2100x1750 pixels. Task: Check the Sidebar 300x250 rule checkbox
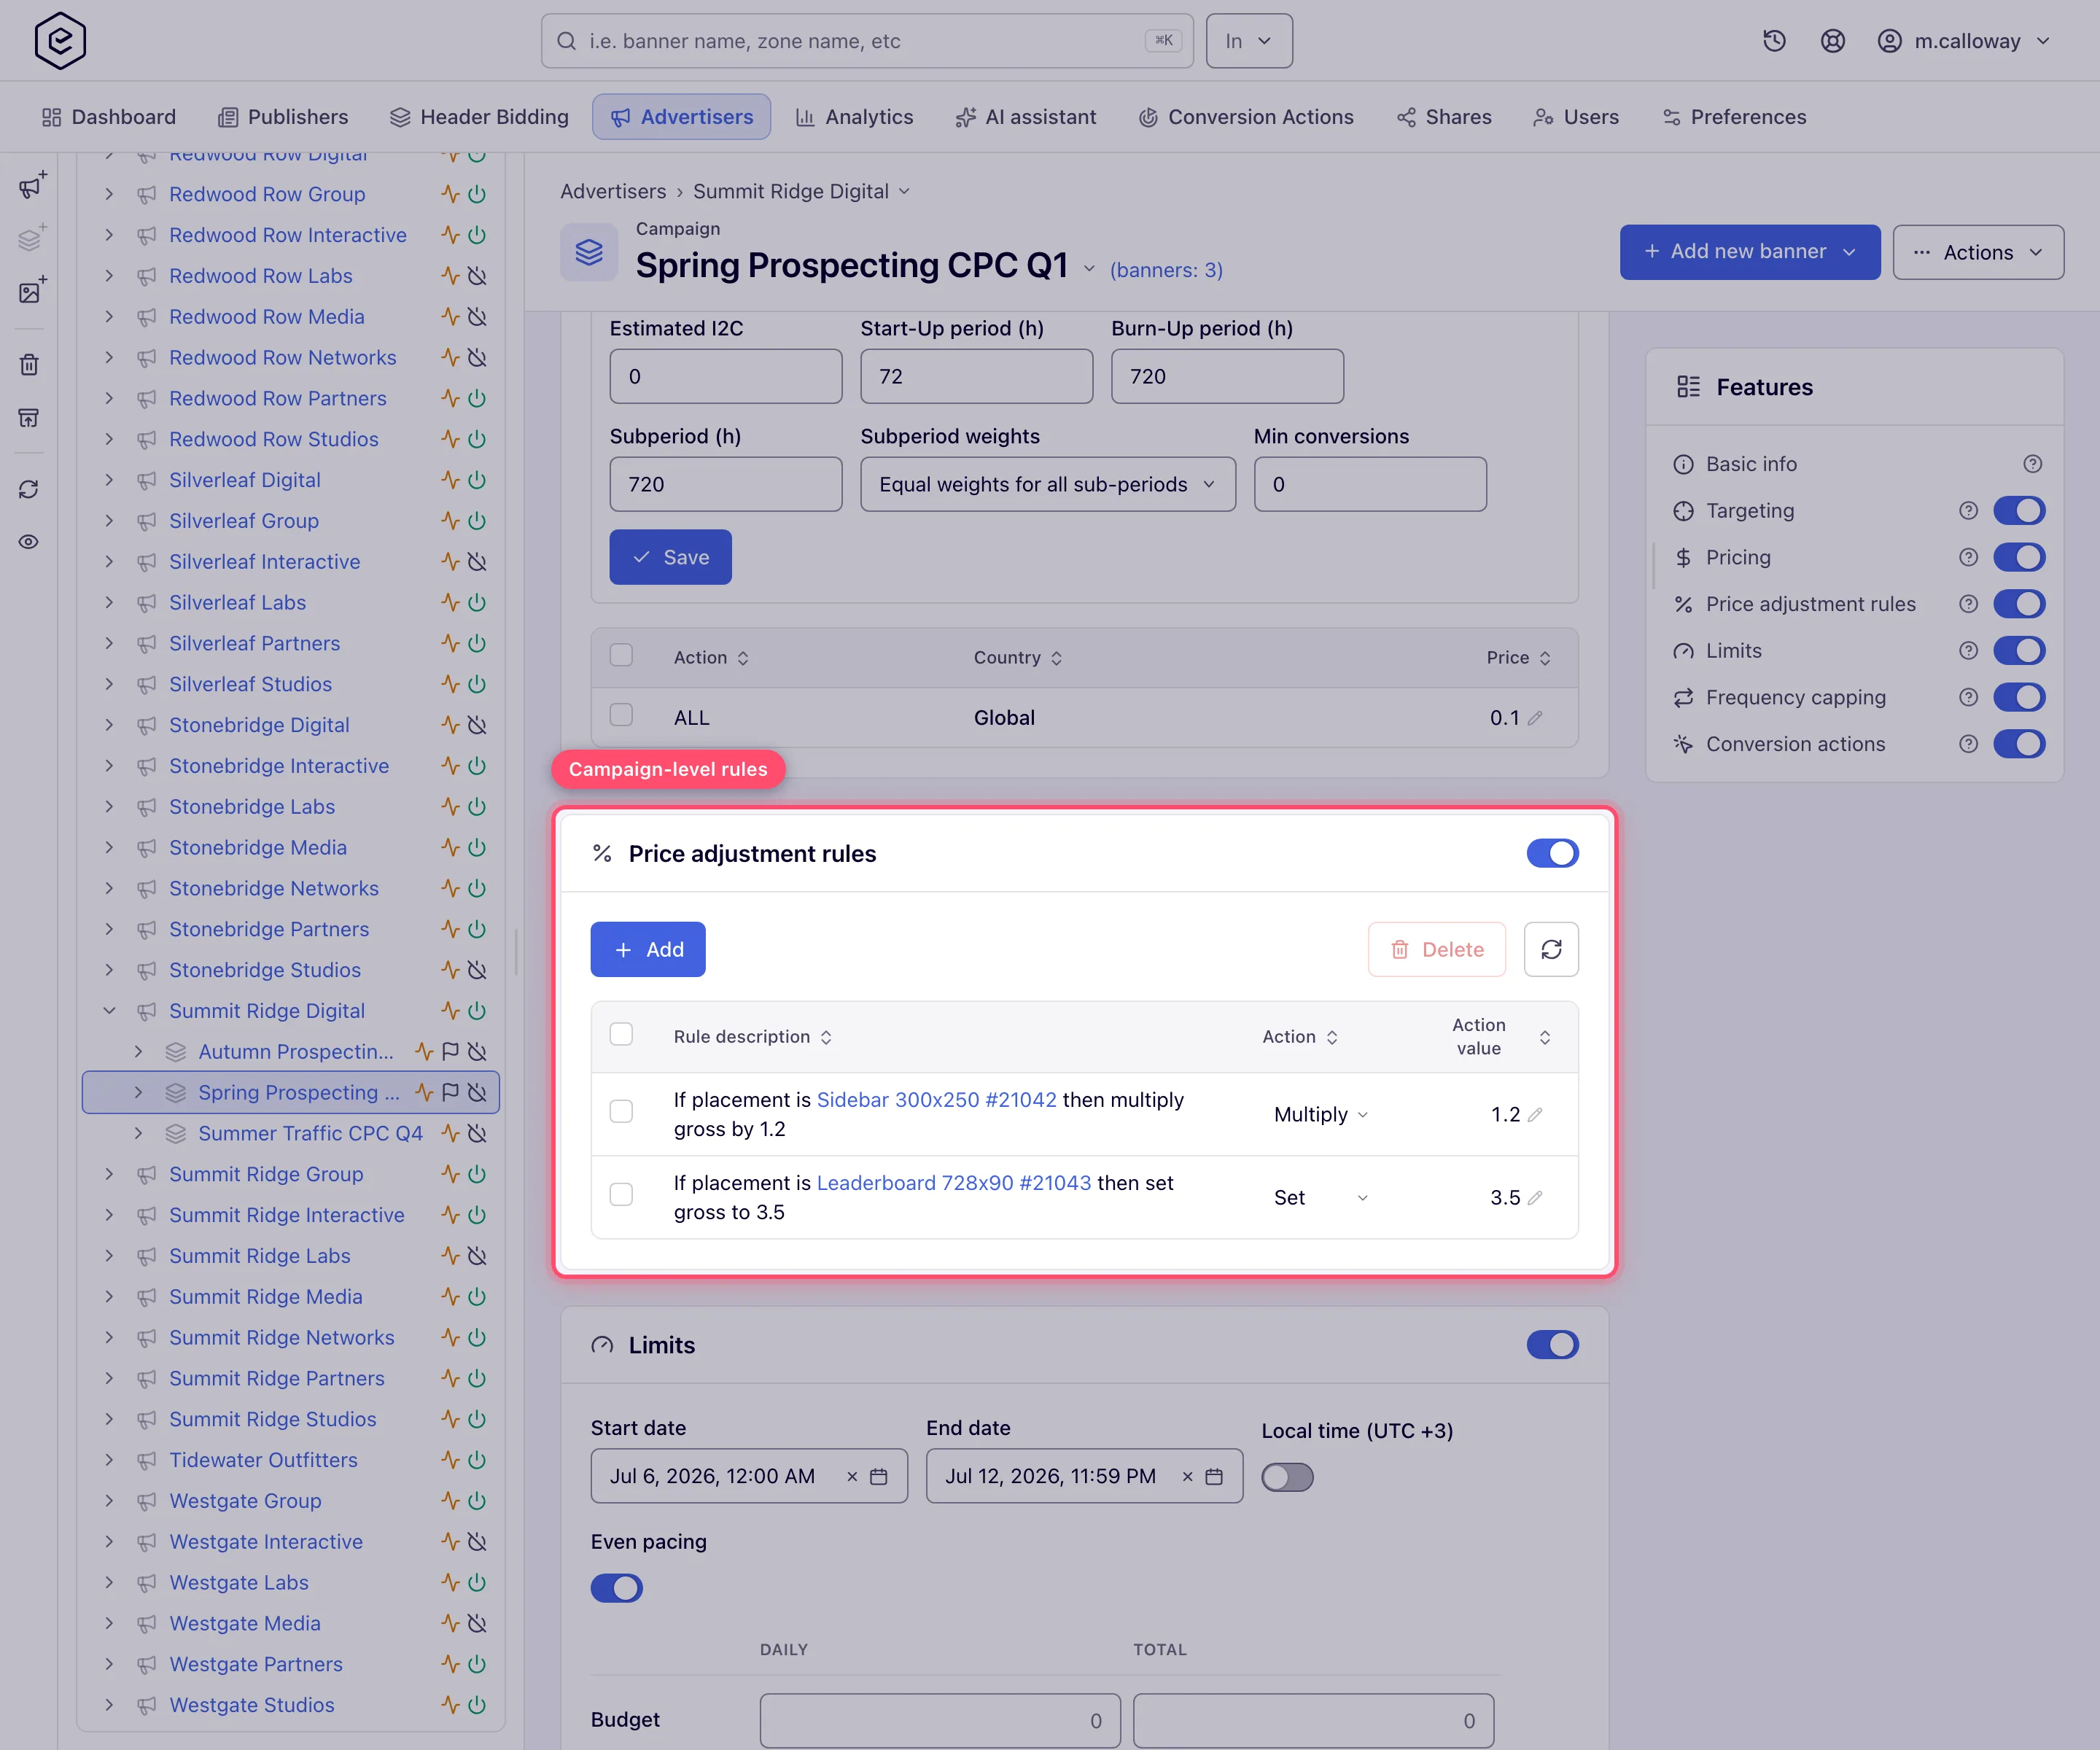[621, 1111]
